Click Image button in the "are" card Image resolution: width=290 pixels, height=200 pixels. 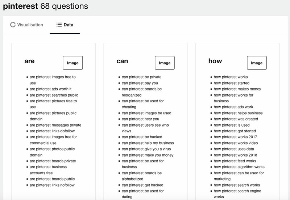72,63
